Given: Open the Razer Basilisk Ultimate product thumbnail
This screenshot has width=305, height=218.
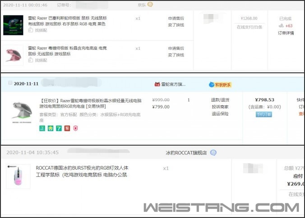Looking at the screenshot, I should (x=13, y=25).
